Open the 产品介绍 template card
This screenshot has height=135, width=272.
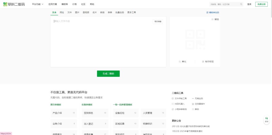(64, 113)
